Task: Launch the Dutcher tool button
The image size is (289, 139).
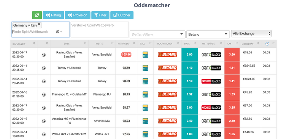Action: pyautogui.click(x=122, y=15)
